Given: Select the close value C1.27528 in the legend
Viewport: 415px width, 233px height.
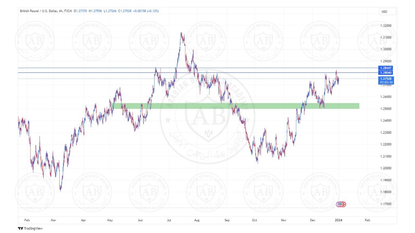Looking at the screenshot, I should click(125, 11).
